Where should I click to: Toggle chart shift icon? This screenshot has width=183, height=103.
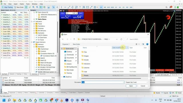coord(45,7)
